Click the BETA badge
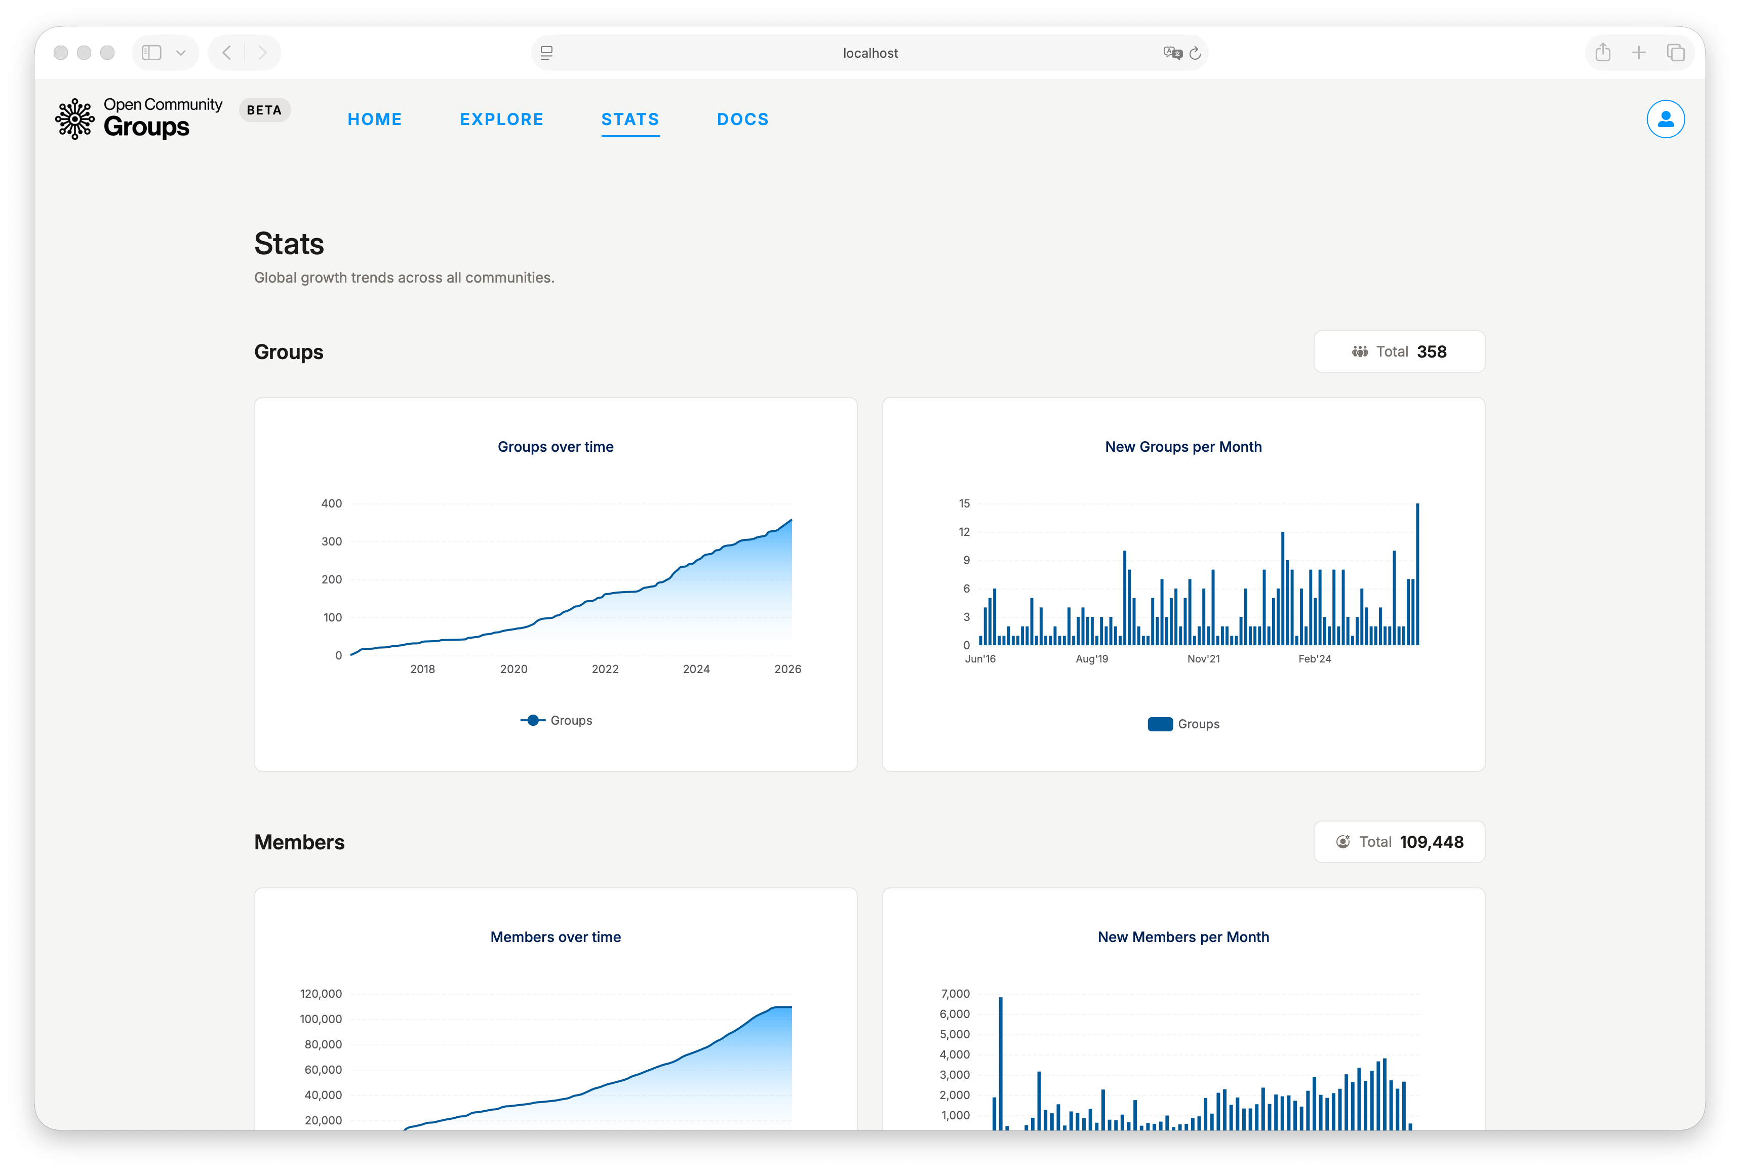This screenshot has width=1740, height=1173. tap(265, 110)
